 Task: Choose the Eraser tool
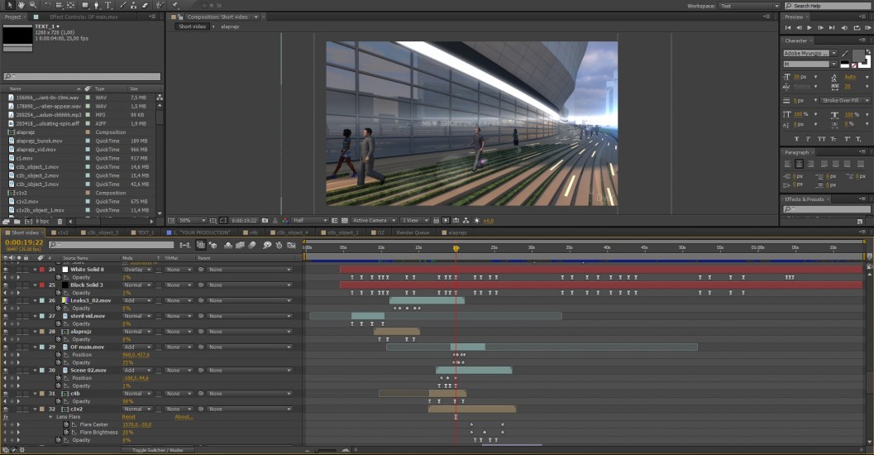145,5
